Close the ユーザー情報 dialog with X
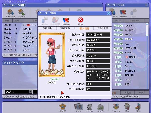This screenshot has width=151, height=113. click(109, 13)
